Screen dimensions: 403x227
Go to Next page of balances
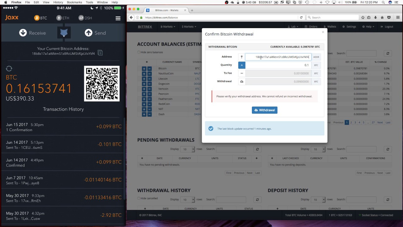click(380, 122)
